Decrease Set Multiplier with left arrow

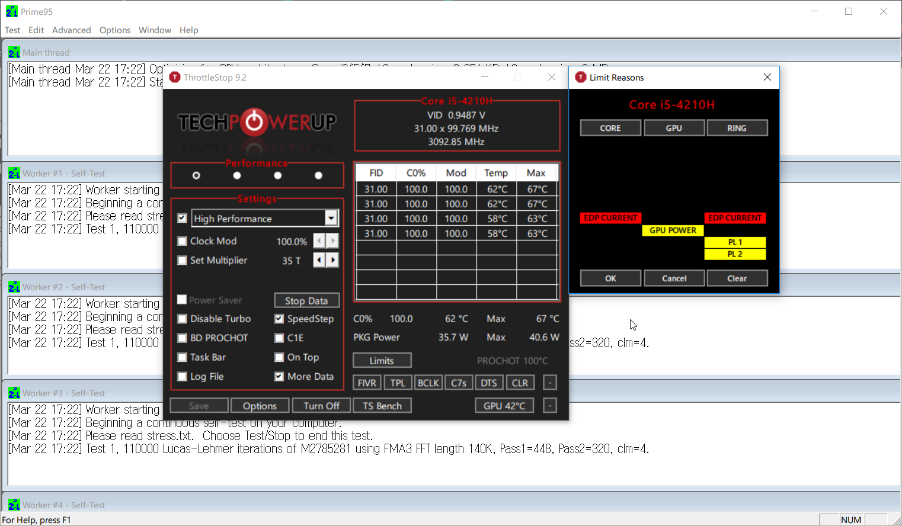click(319, 260)
